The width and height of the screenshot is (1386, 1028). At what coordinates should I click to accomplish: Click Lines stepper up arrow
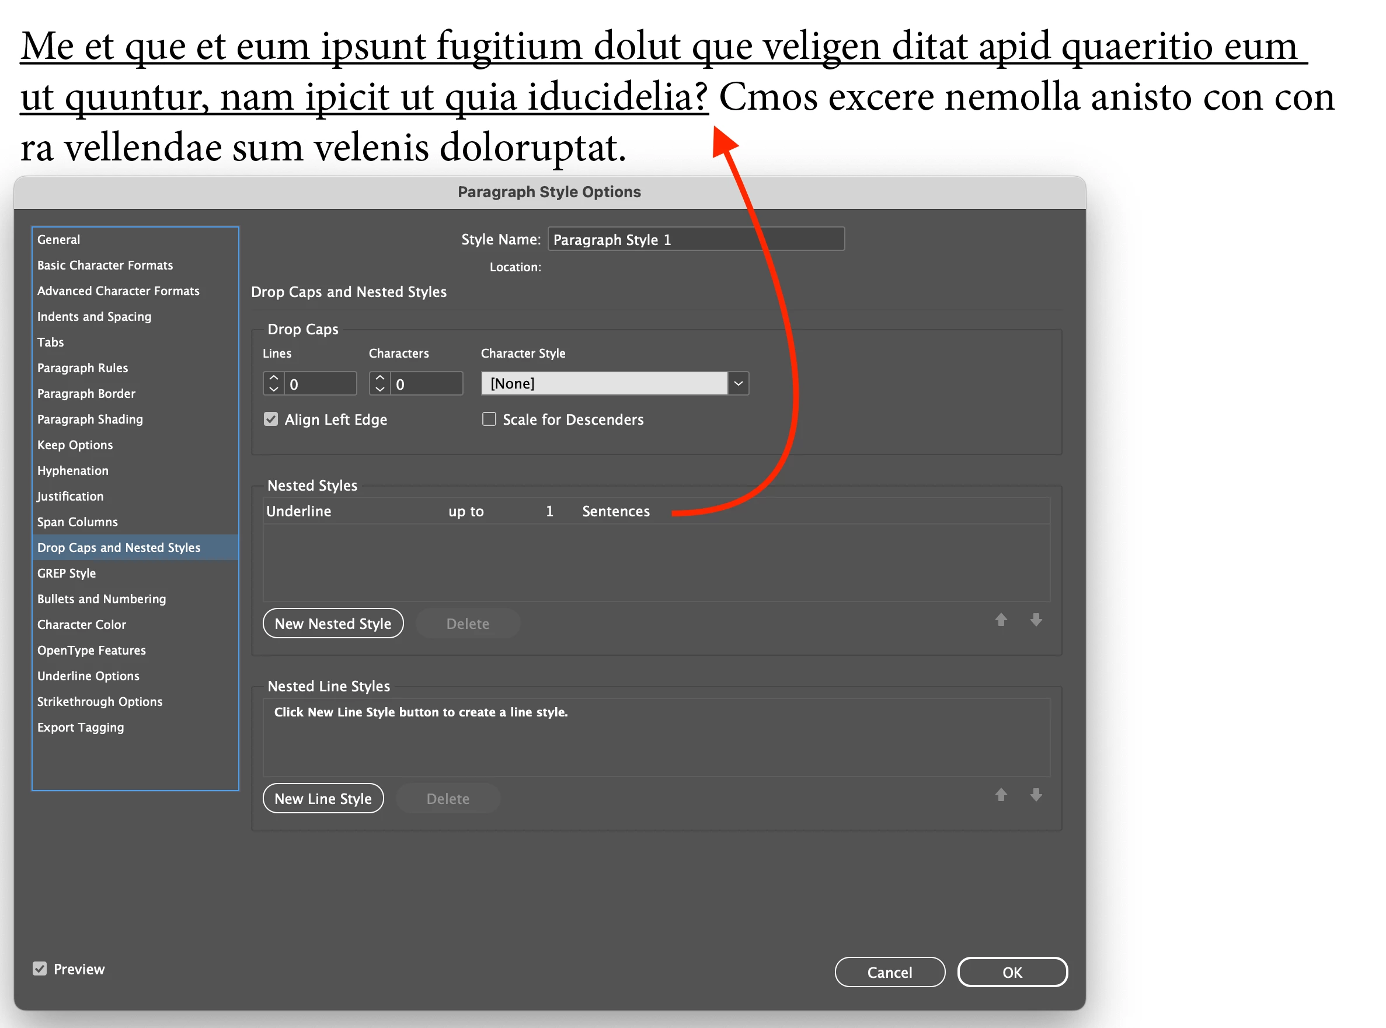coord(274,377)
